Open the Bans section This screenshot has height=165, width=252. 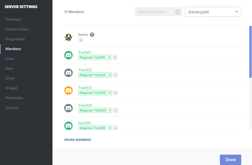pyautogui.click(x=9, y=68)
